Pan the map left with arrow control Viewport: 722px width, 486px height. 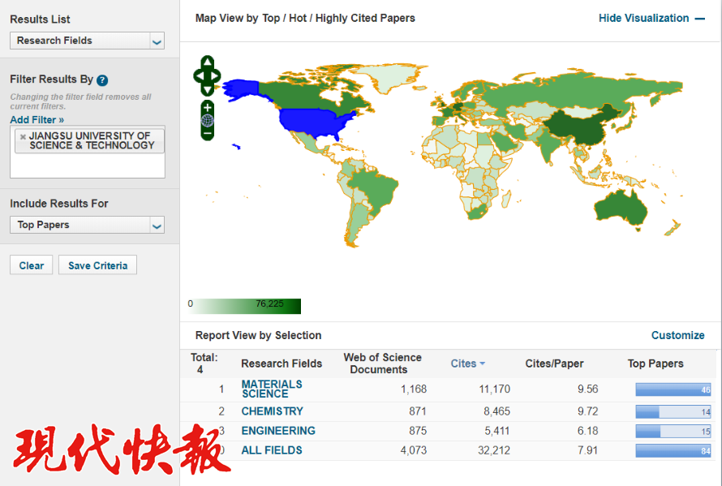tap(198, 76)
